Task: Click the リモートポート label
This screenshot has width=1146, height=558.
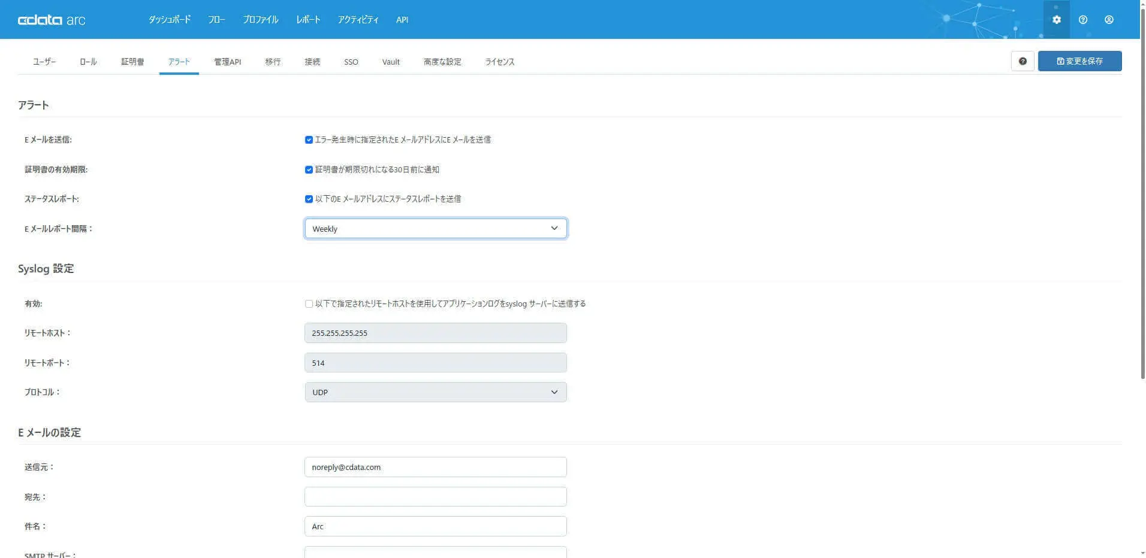Action: (47, 363)
